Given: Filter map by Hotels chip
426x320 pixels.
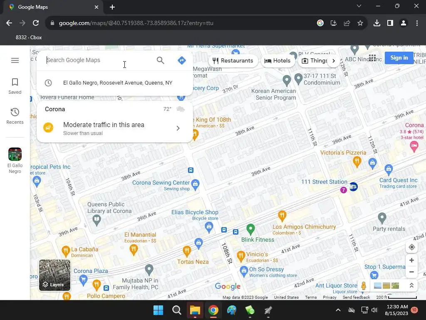Looking at the screenshot, I should coord(277,61).
